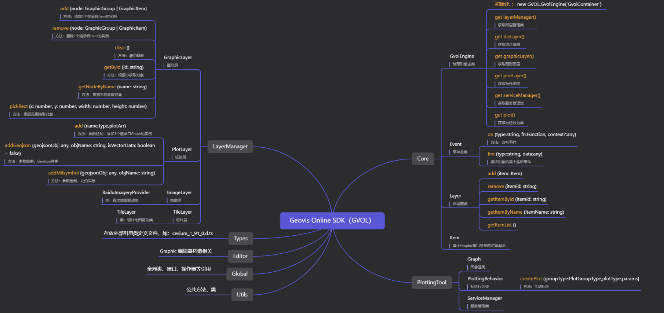Click the Item node
Screen dimensions: 664x313
478,241
